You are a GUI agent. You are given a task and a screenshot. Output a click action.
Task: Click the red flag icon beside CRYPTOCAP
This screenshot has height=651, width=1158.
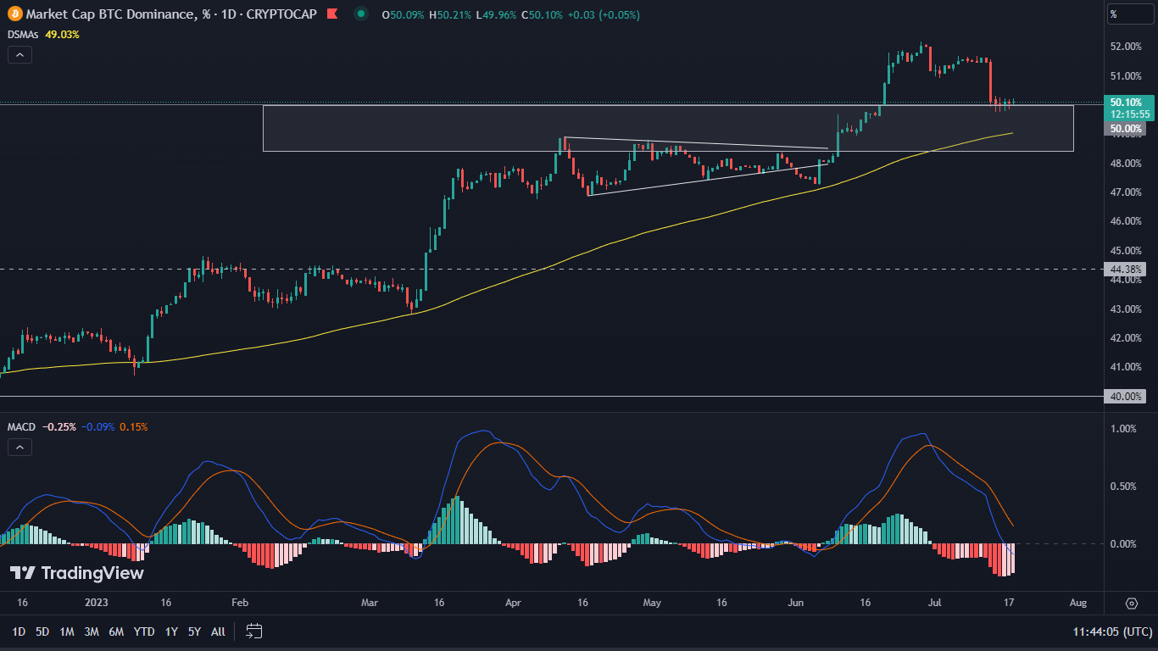point(332,14)
